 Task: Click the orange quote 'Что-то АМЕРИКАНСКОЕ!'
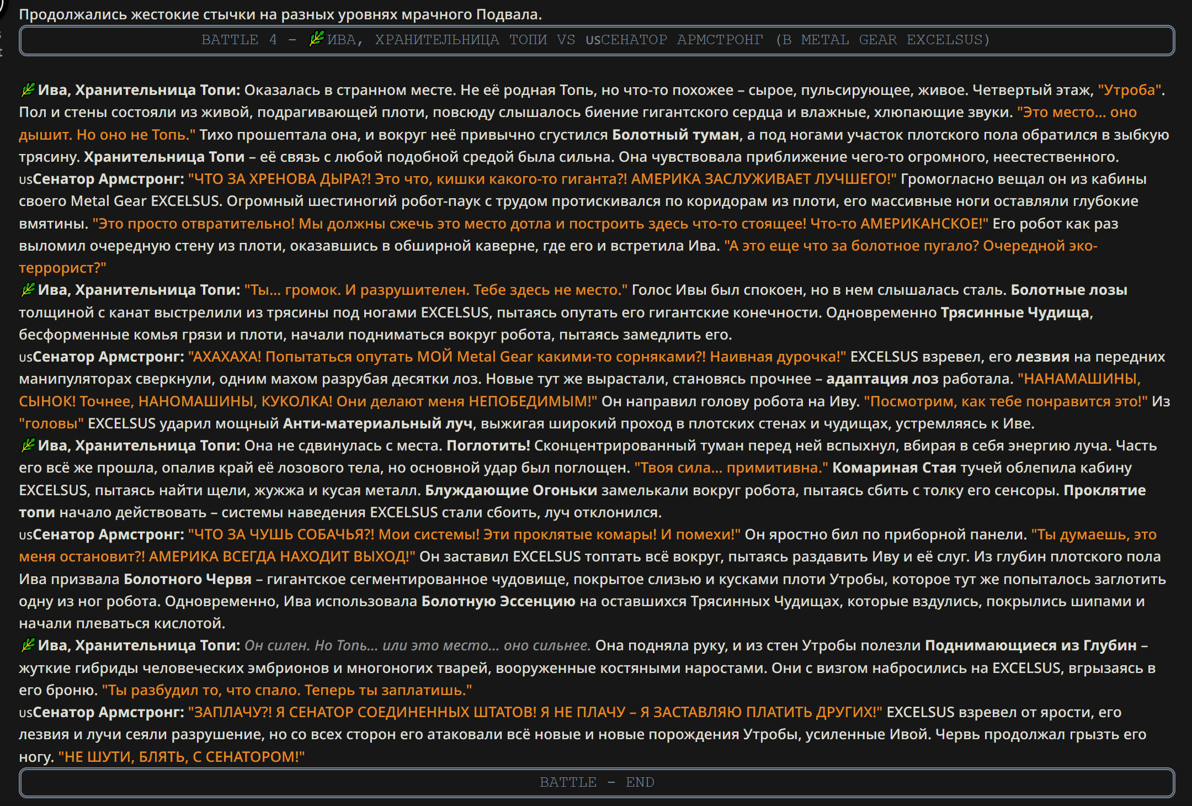pos(900,224)
